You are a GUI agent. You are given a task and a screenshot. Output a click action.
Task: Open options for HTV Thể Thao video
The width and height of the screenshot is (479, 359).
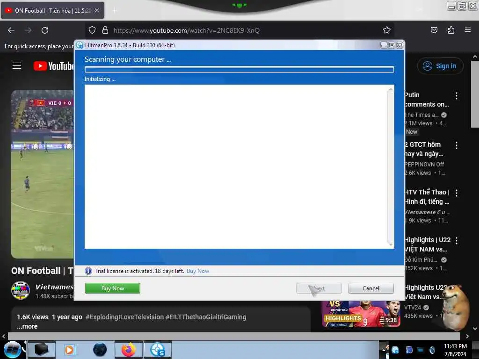[x=457, y=193]
